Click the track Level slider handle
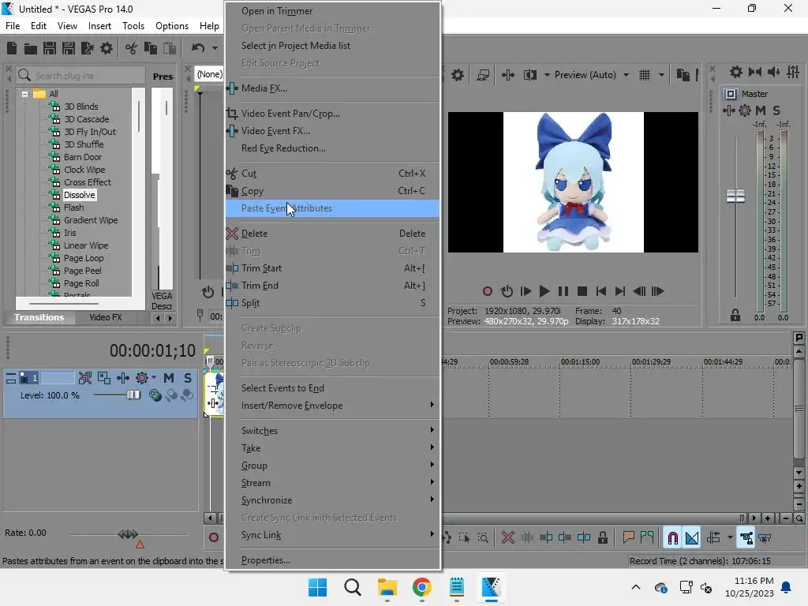This screenshot has width=808, height=606. point(133,395)
